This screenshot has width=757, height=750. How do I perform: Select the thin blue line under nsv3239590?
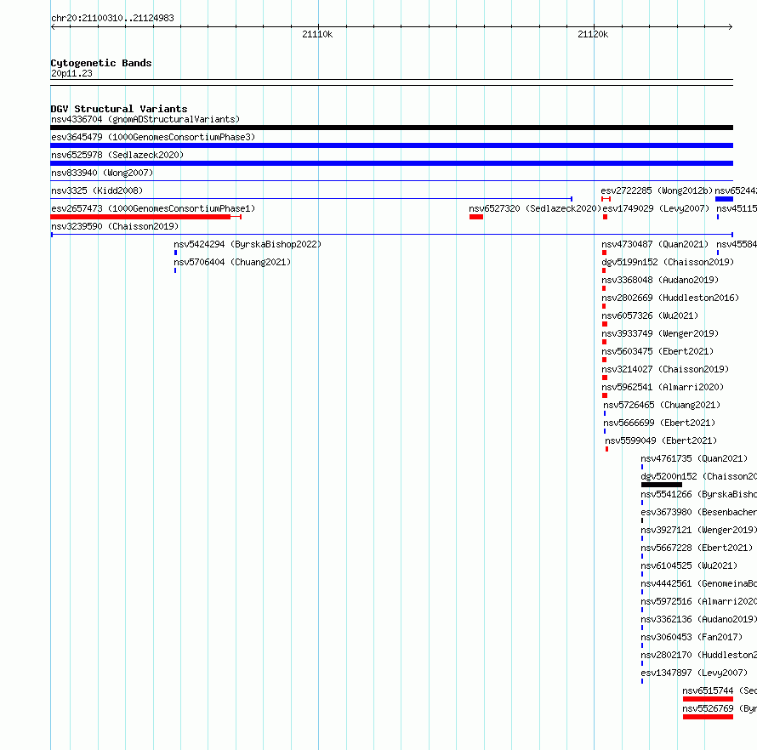[391, 235]
